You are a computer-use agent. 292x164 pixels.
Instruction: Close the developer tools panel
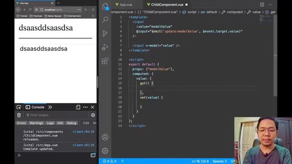[x=93, y=108]
